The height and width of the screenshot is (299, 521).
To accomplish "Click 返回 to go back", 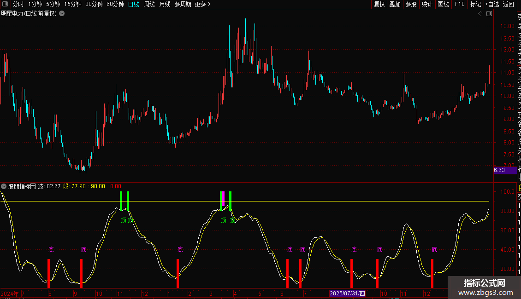I will coord(509,4).
